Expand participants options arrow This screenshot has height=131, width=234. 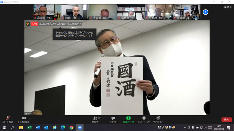[104, 118]
